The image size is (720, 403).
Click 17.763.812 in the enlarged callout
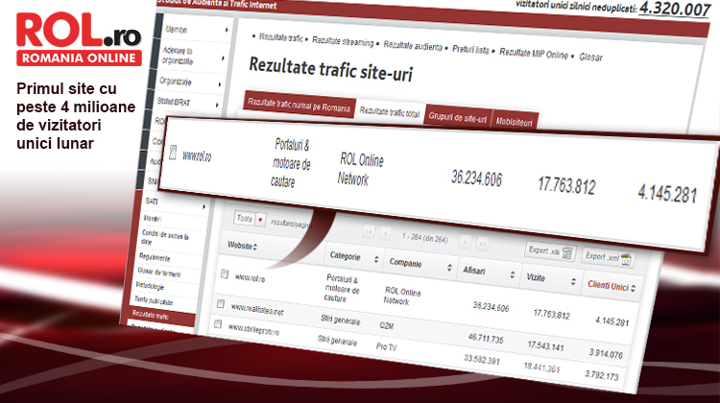pos(566,185)
